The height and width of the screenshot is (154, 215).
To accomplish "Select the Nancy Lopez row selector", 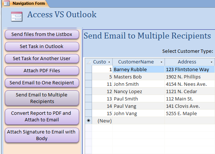I will [x=88, y=91].
